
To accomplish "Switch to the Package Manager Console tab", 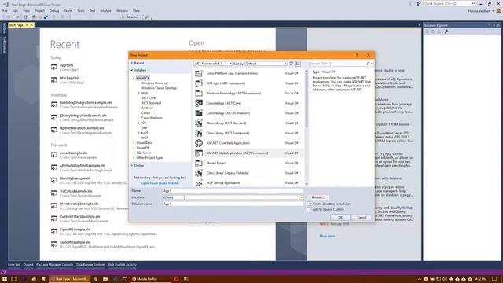I will (54, 265).
